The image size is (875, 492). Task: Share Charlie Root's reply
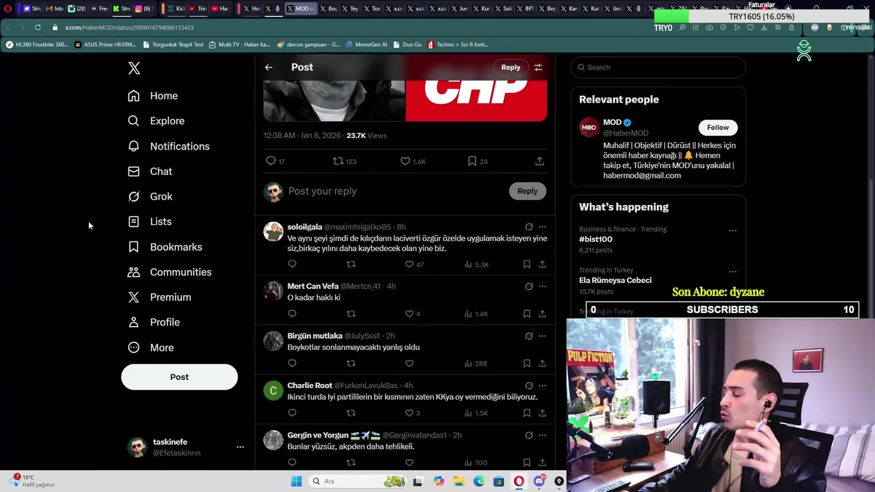pyautogui.click(x=542, y=413)
